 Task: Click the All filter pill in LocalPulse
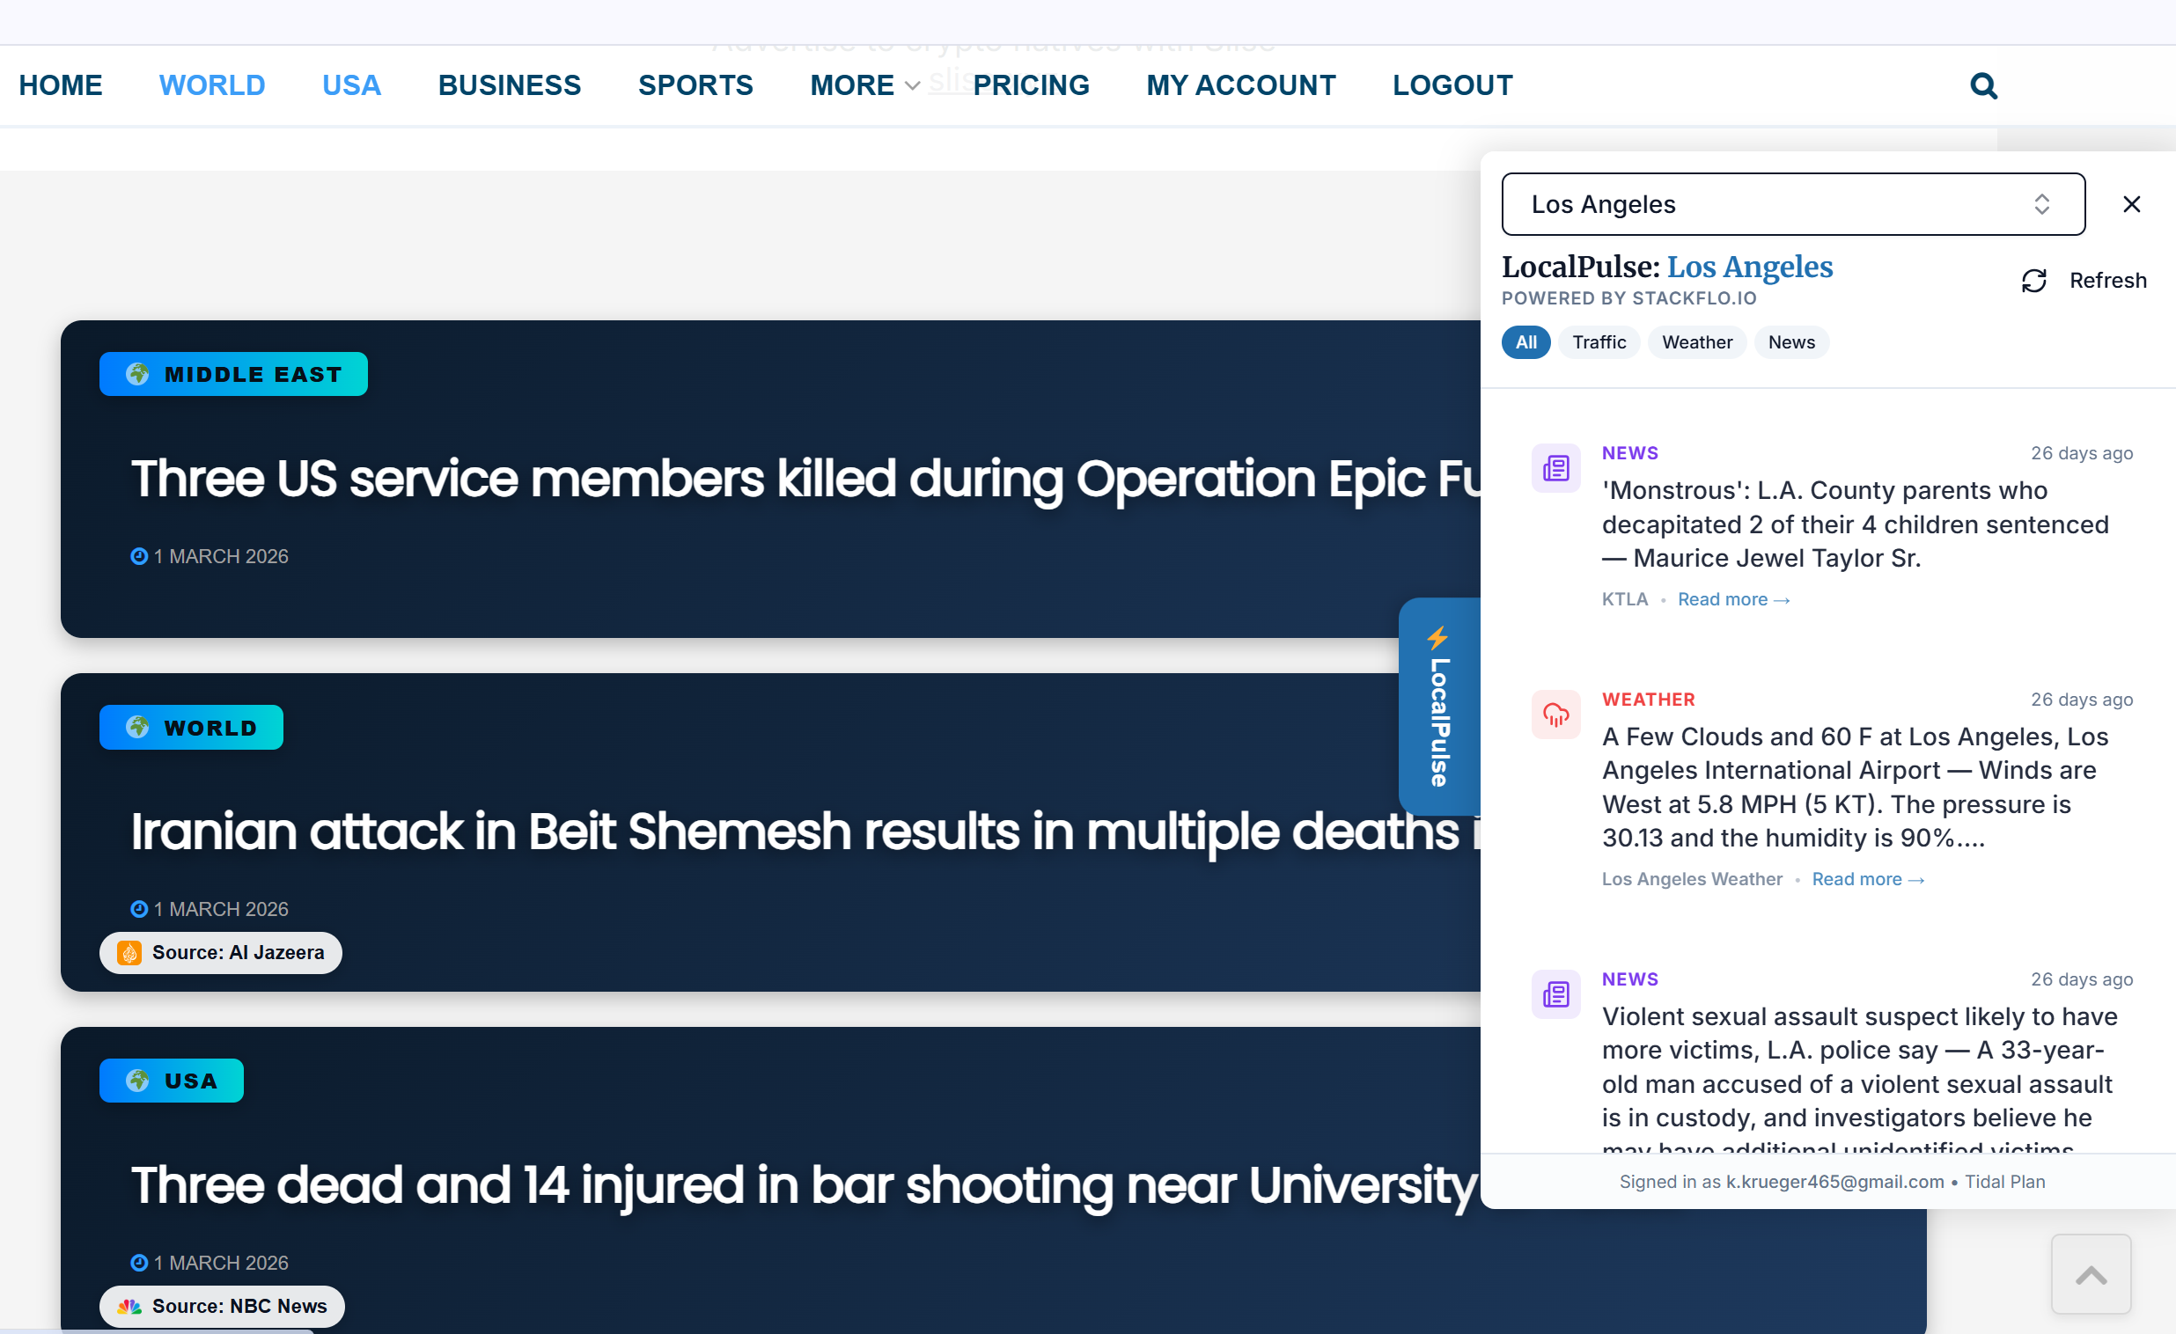click(x=1525, y=342)
